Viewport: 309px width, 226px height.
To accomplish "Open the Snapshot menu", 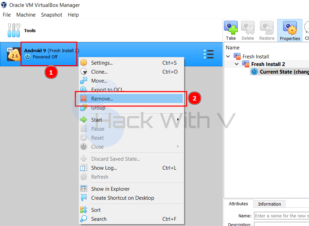I will click(51, 15).
